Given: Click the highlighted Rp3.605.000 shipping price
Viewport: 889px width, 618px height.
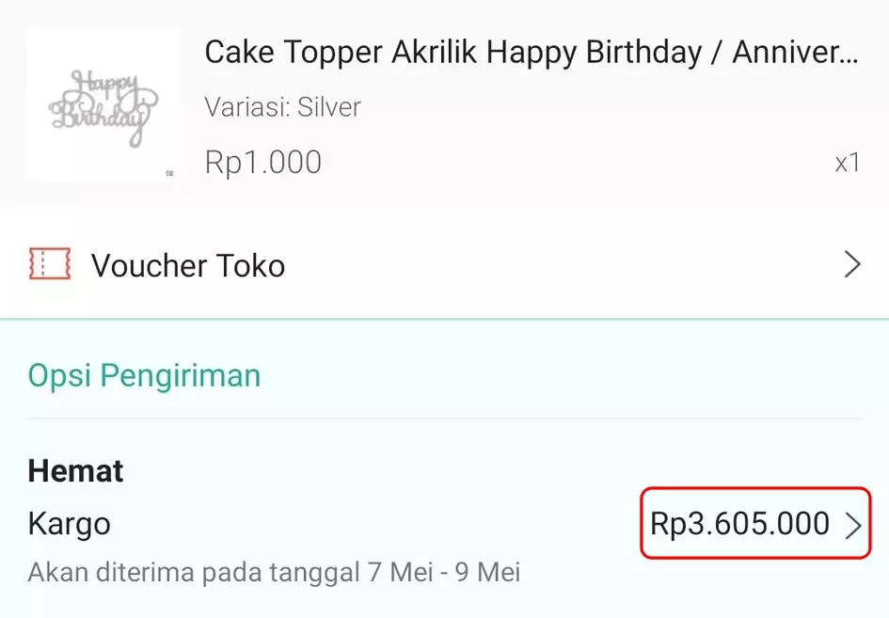Looking at the screenshot, I should coord(741,524).
